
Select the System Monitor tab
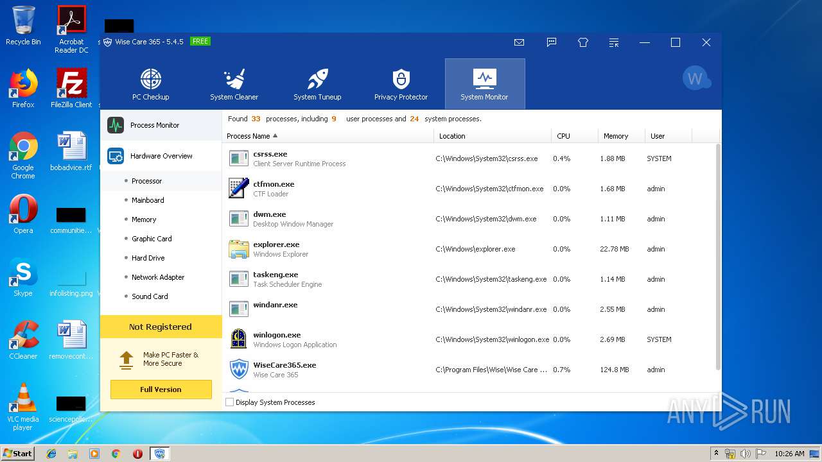coord(485,84)
